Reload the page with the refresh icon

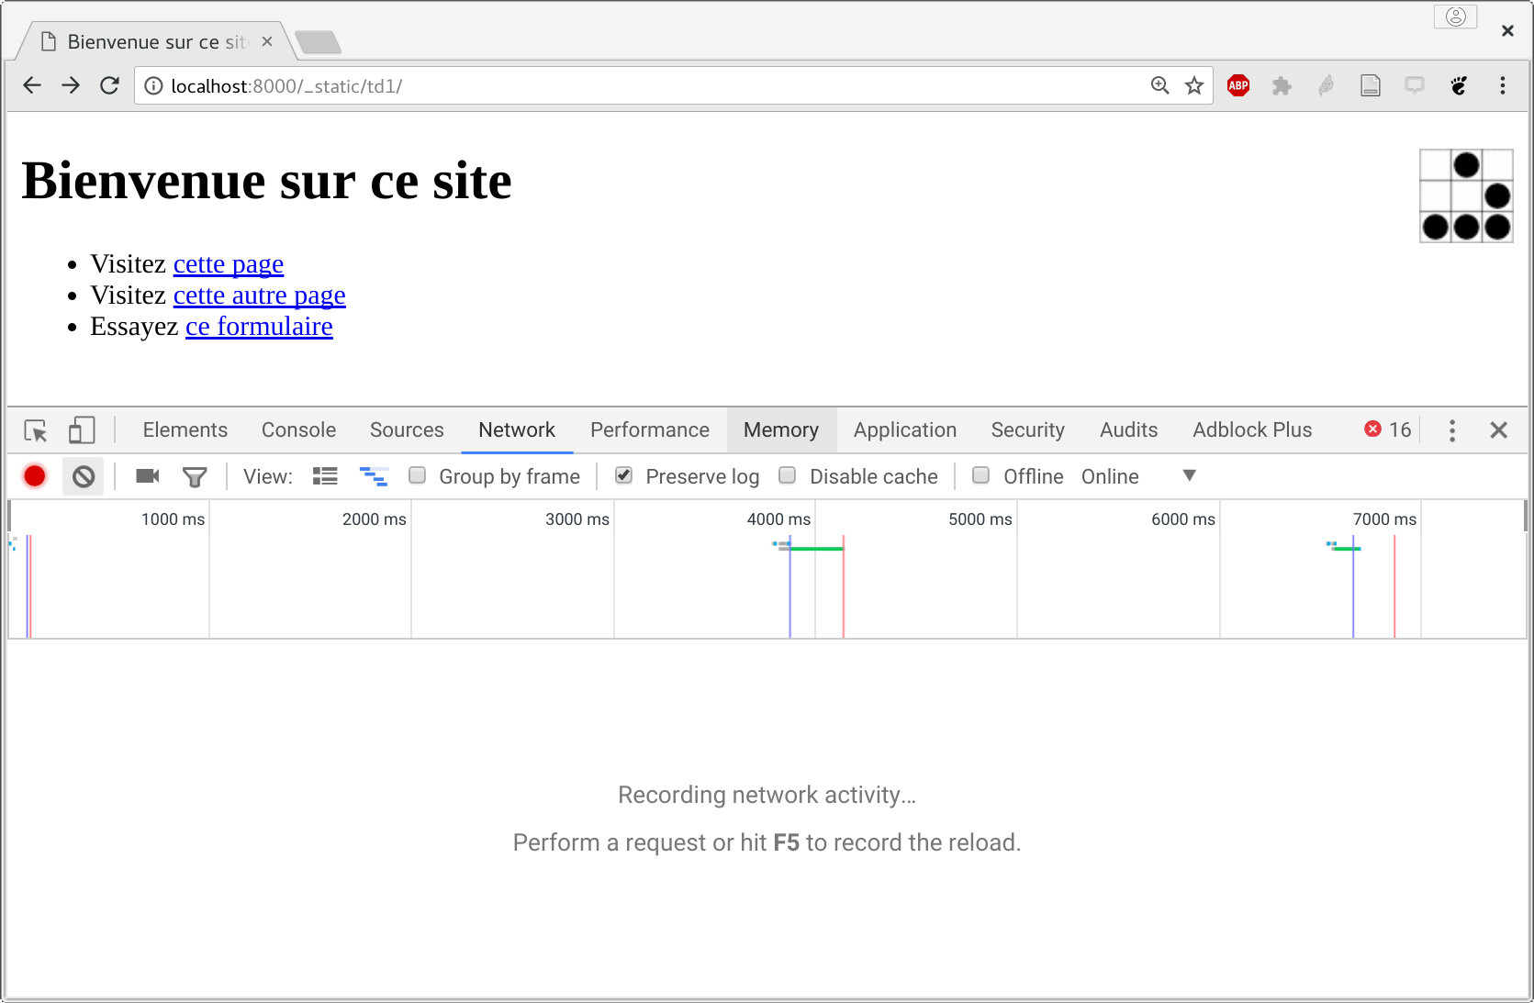click(109, 84)
